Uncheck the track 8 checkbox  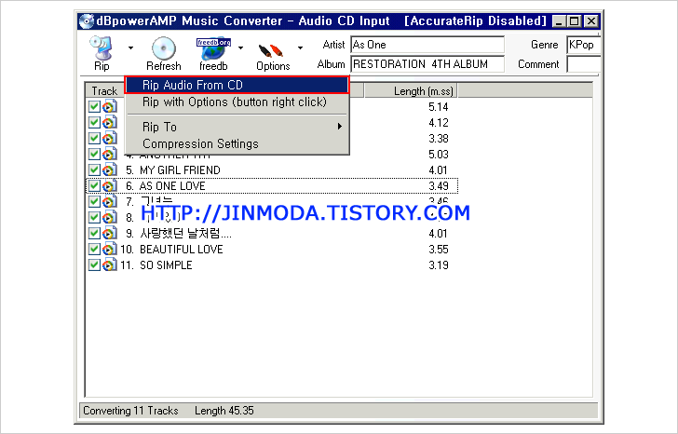coord(94,217)
